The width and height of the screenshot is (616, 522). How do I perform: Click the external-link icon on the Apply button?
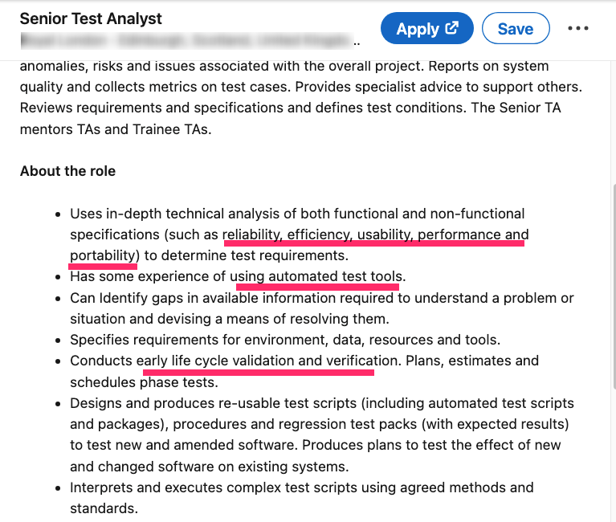[452, 28]
